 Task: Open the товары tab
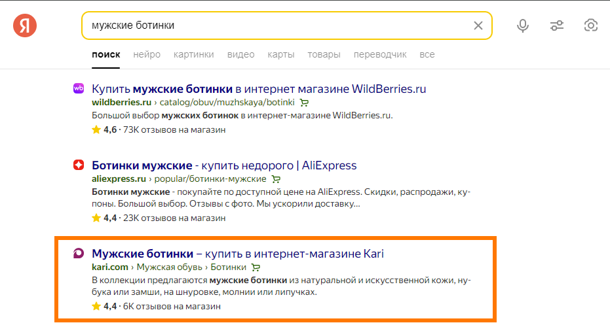coord(324,55)
